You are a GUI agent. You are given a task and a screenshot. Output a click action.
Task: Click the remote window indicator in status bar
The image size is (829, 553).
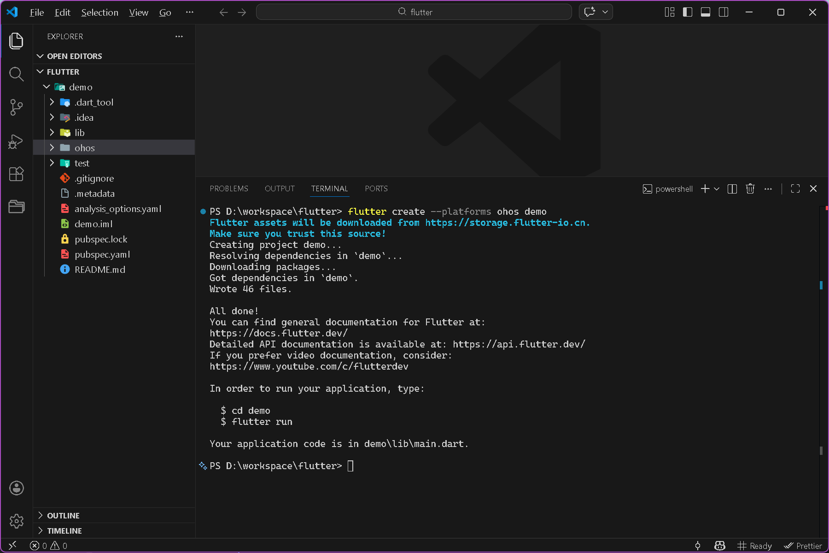point(12,546)
